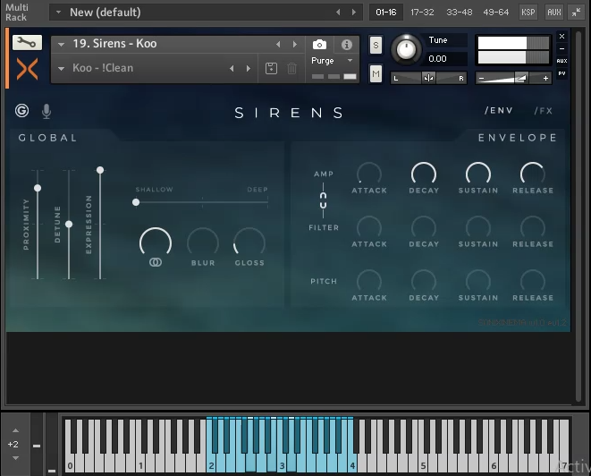This screenshot has height=476, width=591.
Task: Click the Gloss knob
Action: pos(249,242)
